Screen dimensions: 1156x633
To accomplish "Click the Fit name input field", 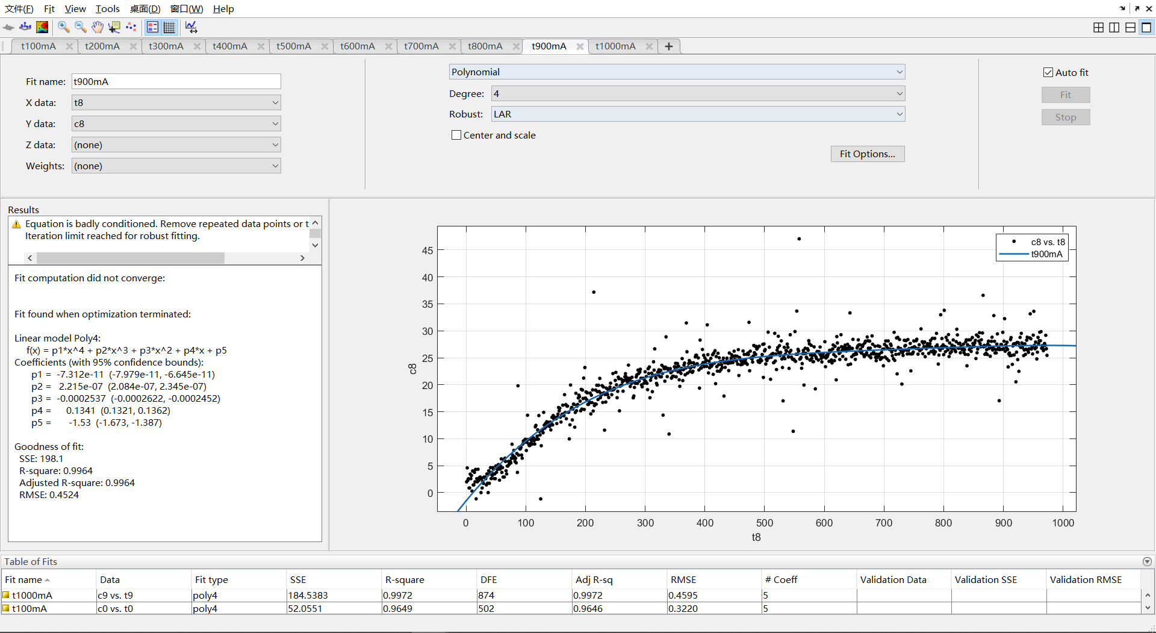I will coord(176,81).
